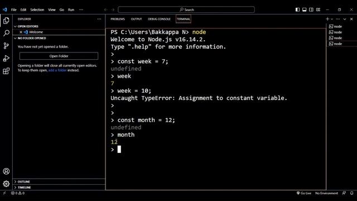Open the Manage gear icon
357x201 pixels.
(6, 184)
